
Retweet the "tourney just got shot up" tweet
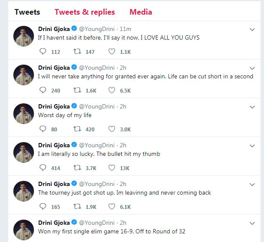coord(78,207)
